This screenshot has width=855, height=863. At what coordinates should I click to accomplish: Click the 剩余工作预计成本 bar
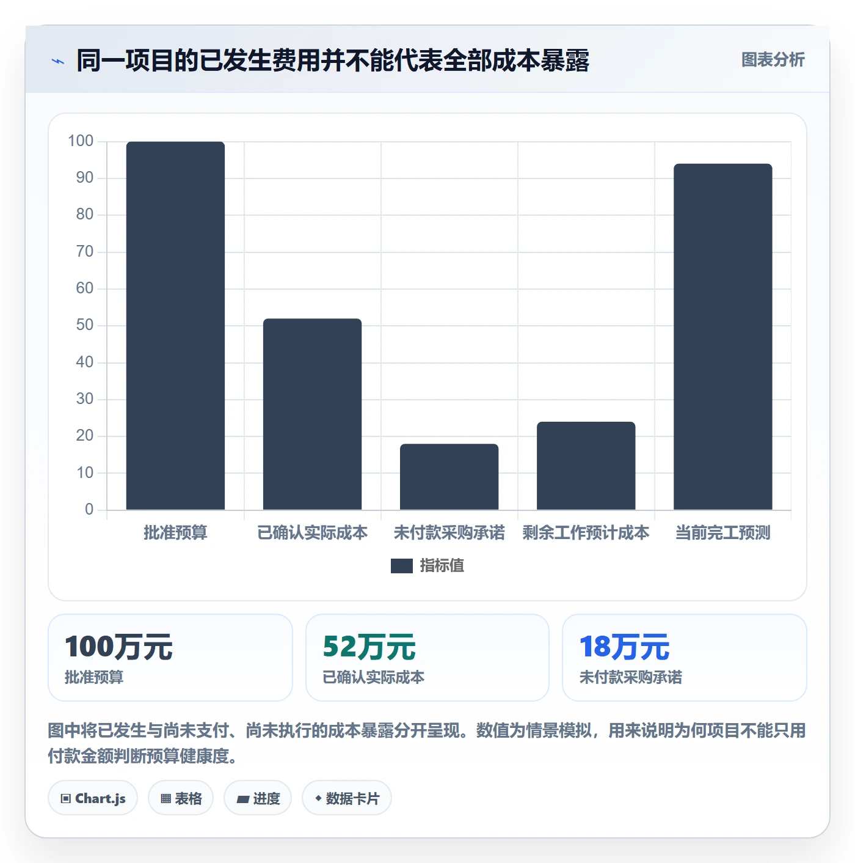pyautogui.click(x=586, y=466)
